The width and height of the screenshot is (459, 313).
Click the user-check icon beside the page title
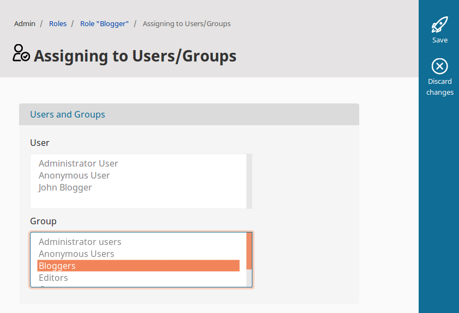21,53
